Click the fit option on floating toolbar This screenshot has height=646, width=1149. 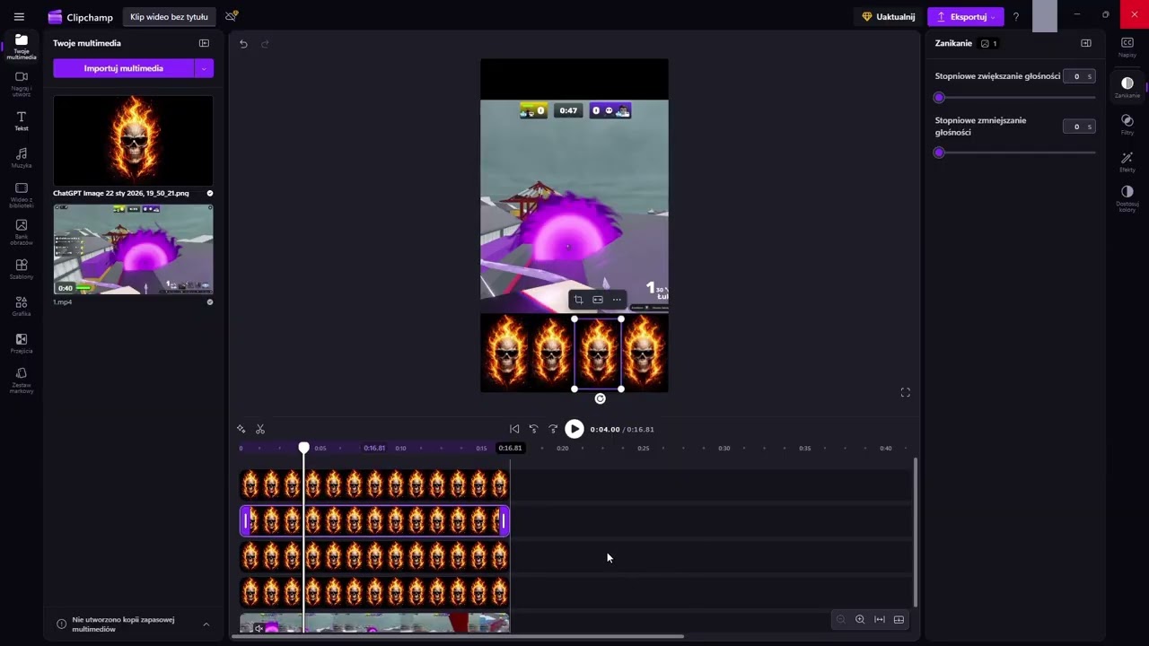click(x=598, y=300)
